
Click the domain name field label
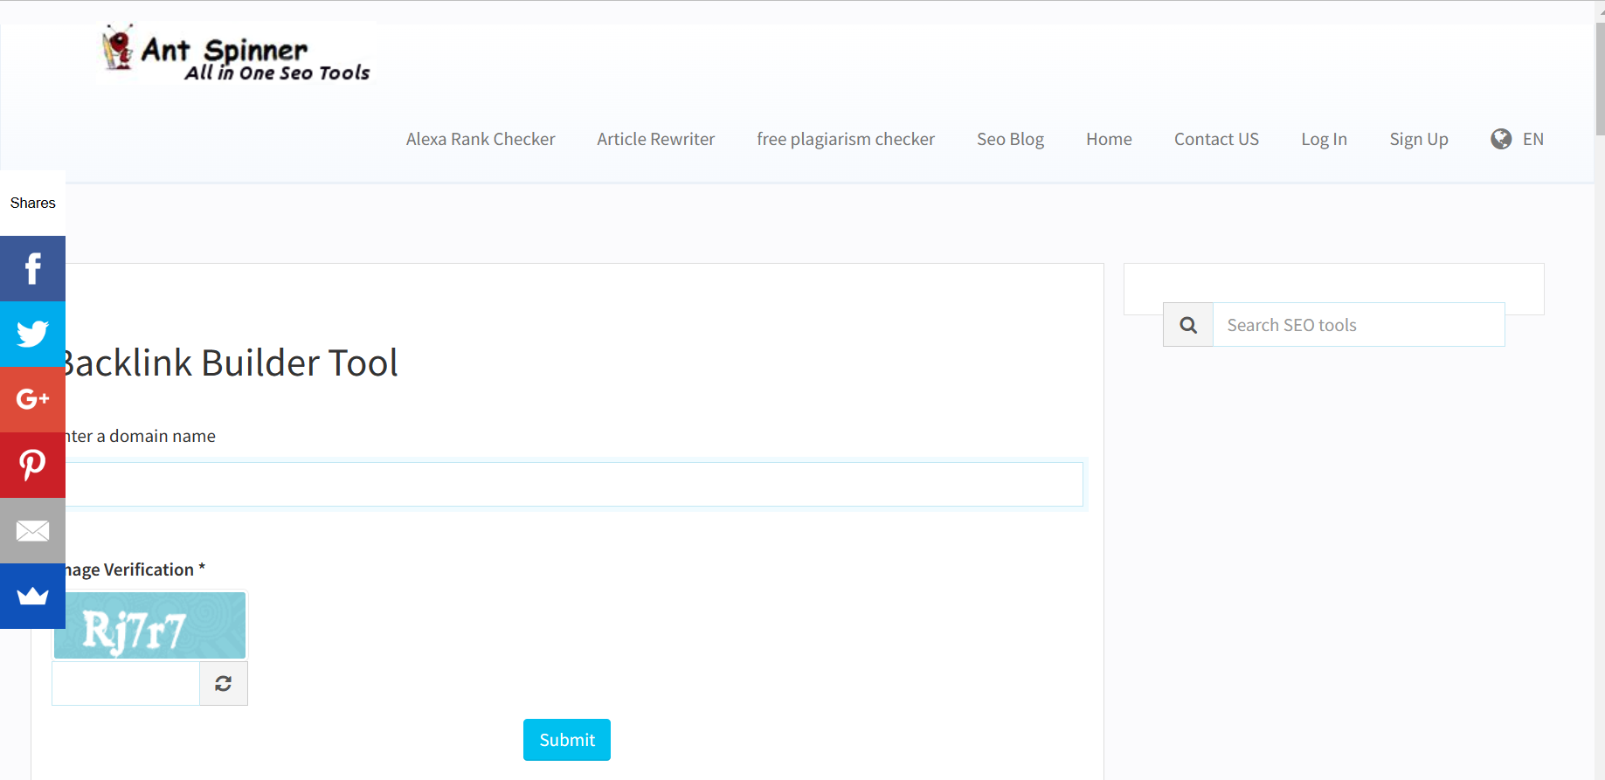coord(141,436)
